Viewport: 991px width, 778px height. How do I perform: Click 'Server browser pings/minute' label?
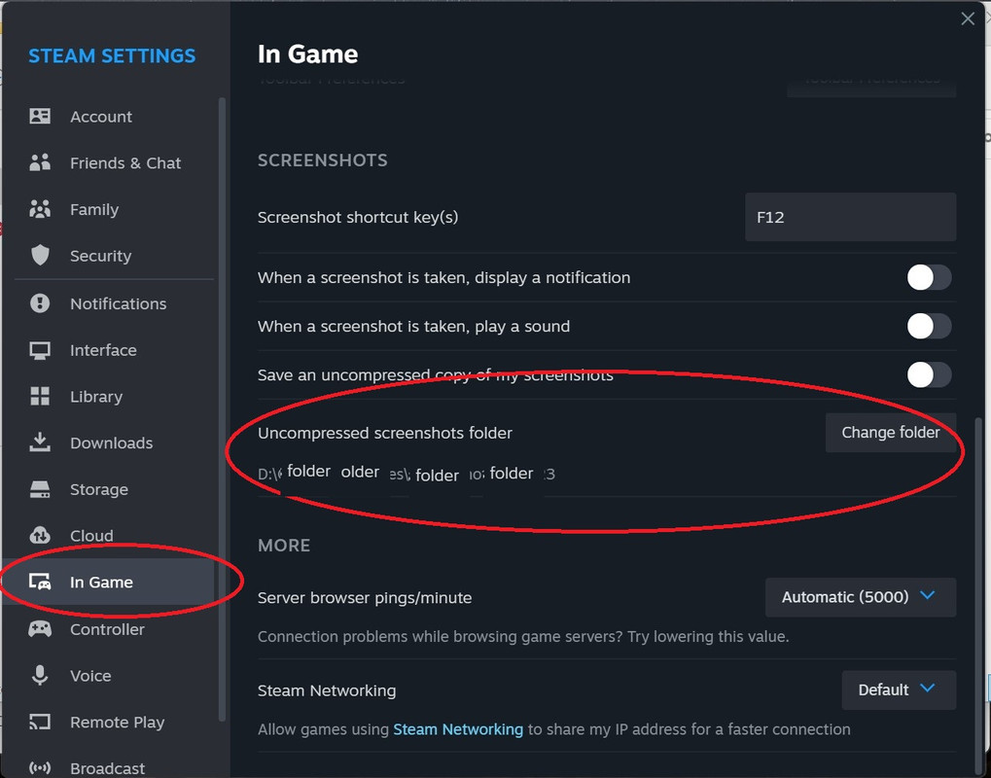click(x=365, y=598)
